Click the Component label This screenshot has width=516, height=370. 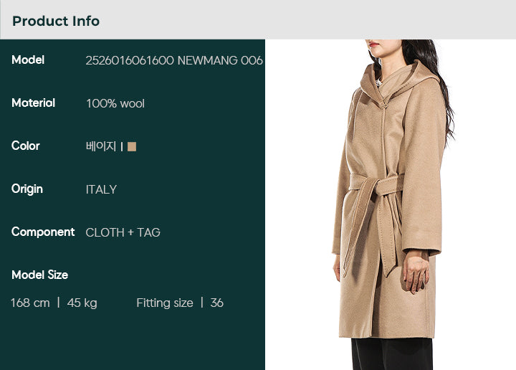coord(43,232)
